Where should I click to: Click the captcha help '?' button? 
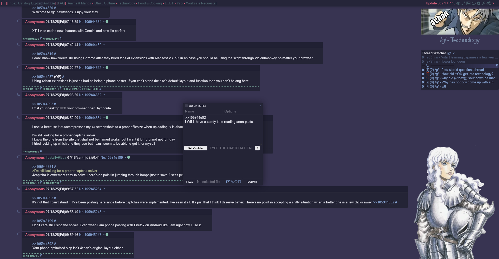[257, 148]
